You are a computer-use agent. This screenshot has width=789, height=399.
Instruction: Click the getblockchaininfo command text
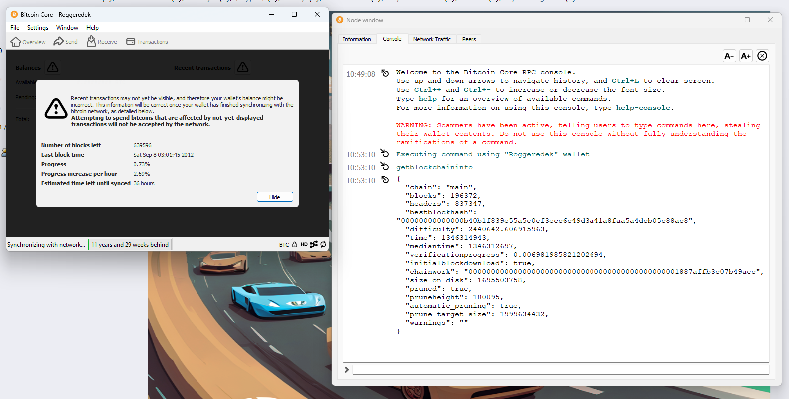[x=434, y=167]
